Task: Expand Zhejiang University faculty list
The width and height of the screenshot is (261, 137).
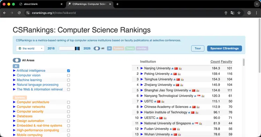Action: coord(142,84)
